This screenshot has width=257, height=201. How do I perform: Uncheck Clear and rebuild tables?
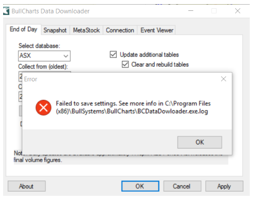125,64
